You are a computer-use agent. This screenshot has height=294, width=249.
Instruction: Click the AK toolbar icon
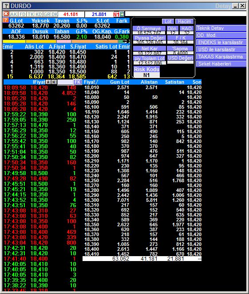(14, 14)
